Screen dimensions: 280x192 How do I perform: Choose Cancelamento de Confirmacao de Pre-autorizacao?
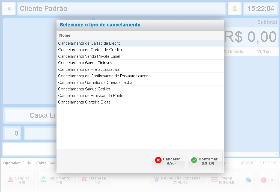pyautogui.click(x=140, y=76)
